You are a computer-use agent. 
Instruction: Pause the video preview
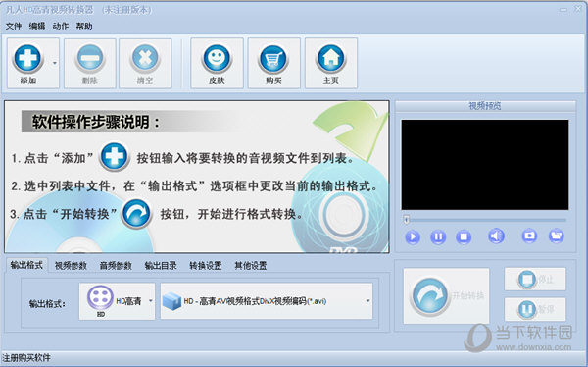coord(438,237)
